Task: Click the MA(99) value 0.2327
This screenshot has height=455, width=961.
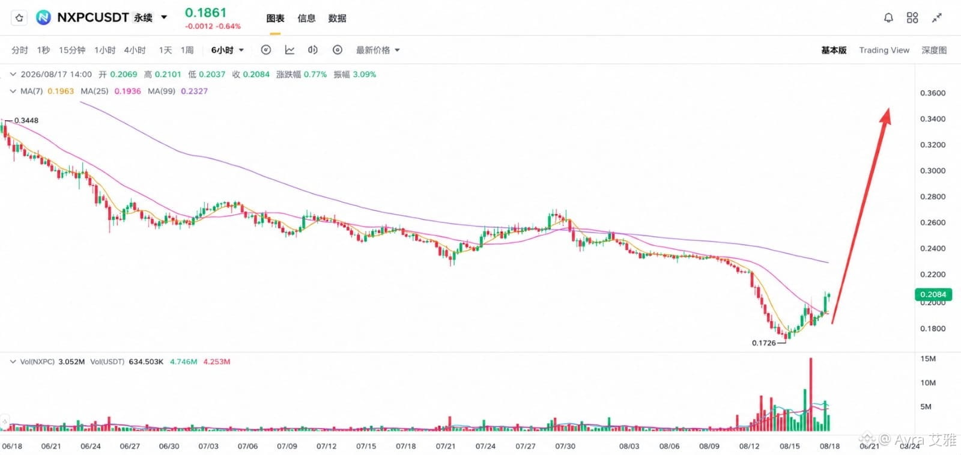Action: pos(194,91)
